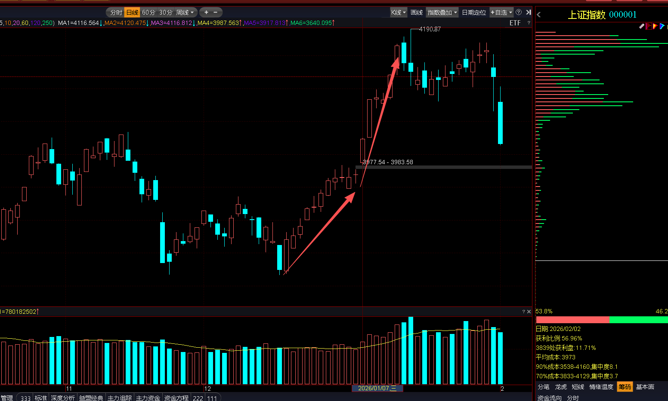This screenshot has width=668, height=401.
Task: Click the blue flame chart icon
Action: (x=662, y=26)
